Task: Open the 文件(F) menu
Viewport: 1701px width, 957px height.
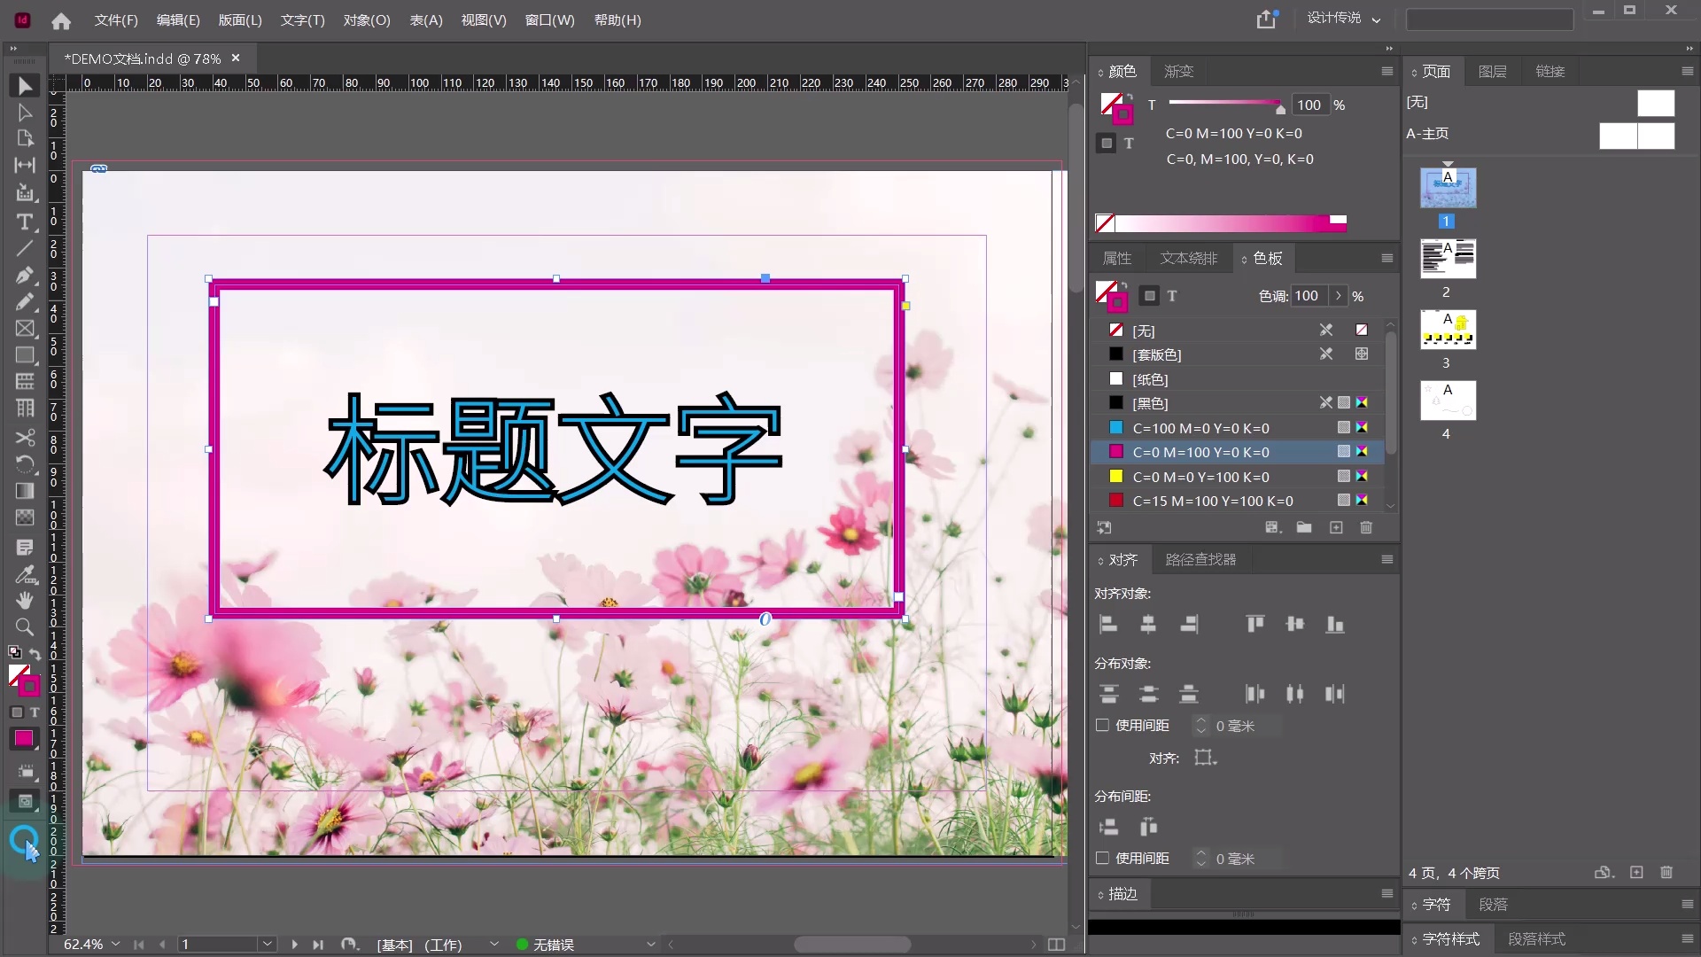Action: coord(115,20)
